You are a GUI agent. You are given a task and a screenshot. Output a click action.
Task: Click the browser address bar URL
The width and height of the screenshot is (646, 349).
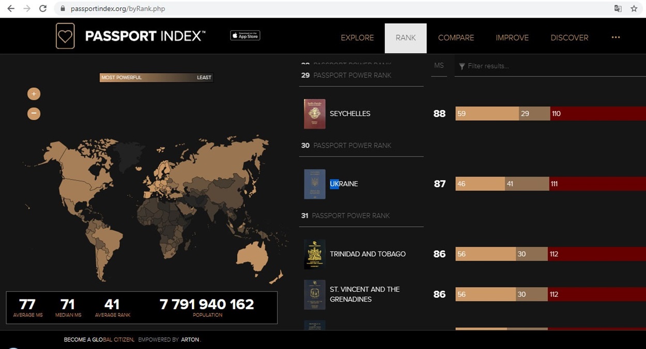point(118,9)
